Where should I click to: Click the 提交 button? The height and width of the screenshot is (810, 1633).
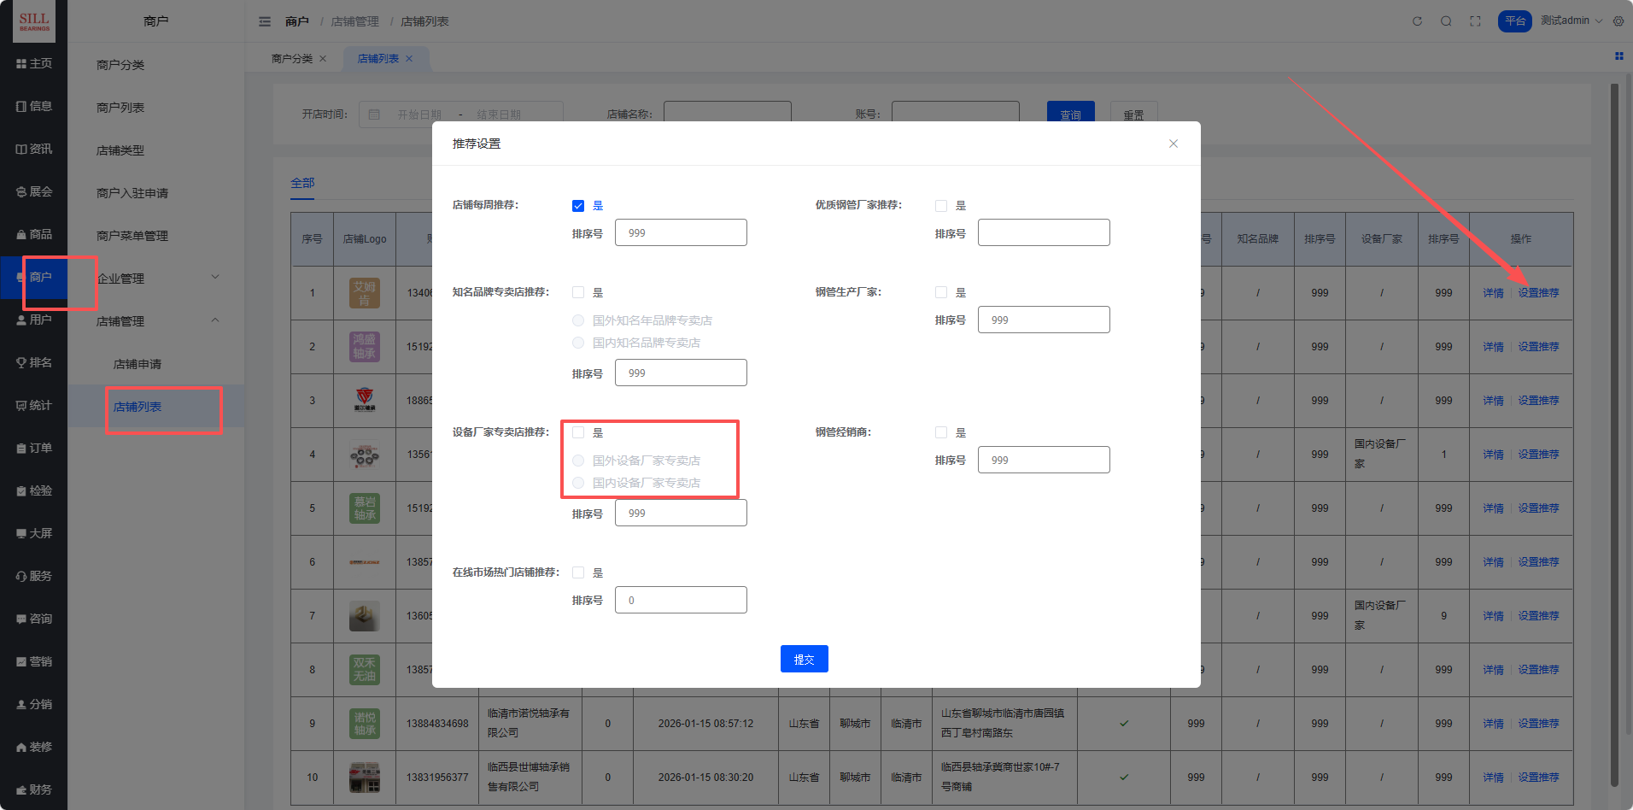coord(804,659)
